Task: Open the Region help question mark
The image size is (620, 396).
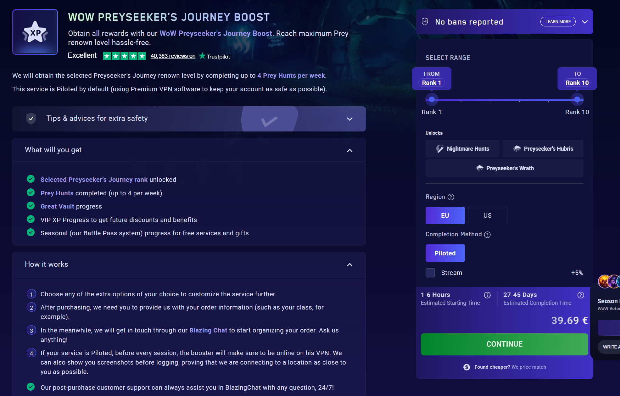Action: coord(451,197)
